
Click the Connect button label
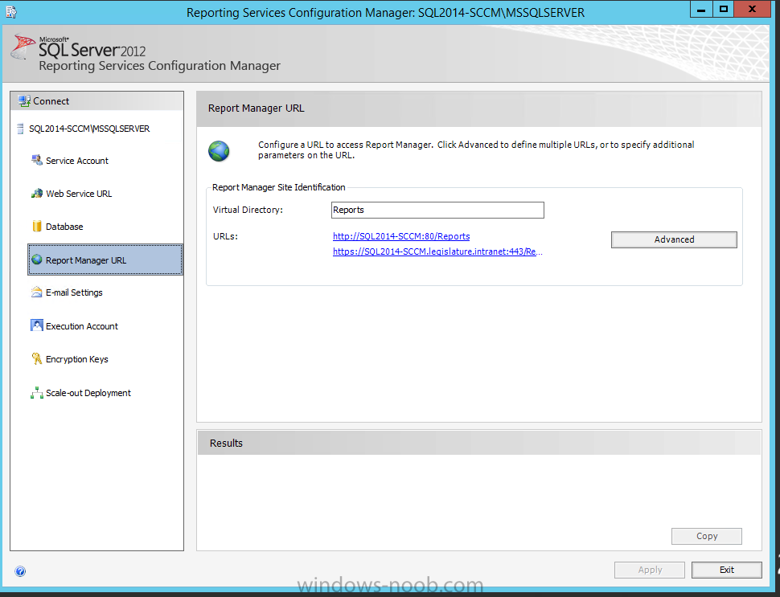click(x=51, y=101)
